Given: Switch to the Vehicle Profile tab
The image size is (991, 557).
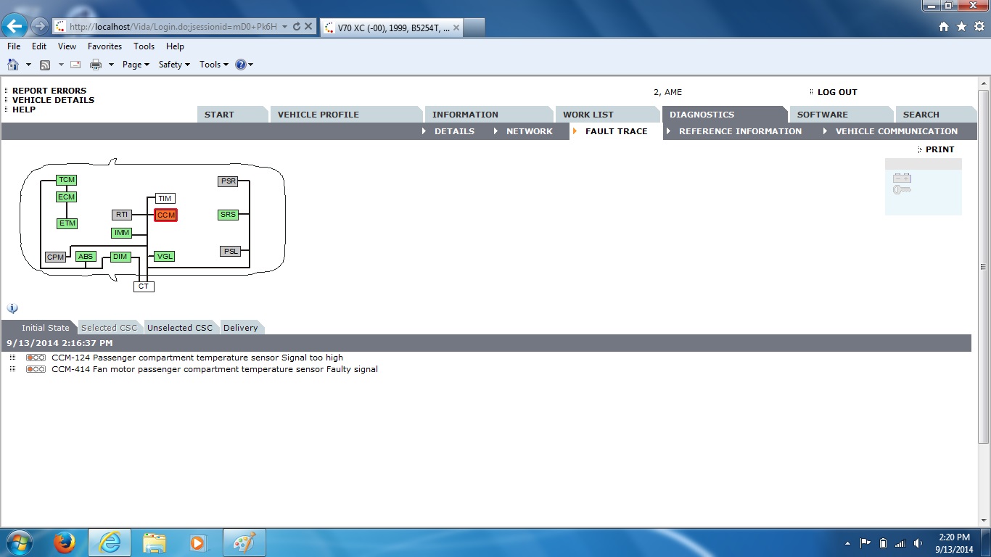Looking at the screenshot, I should click(x=318, y=115).
